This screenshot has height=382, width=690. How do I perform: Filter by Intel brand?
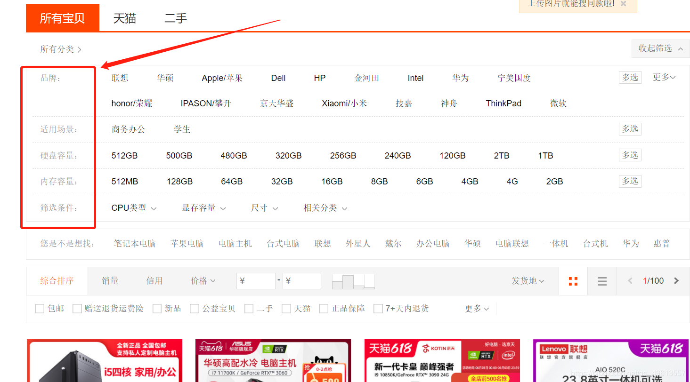(415, 78)
